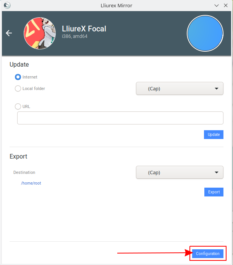Screen dimensions: 233x265
Task: Click the arrow of the Export destination combo box
Action: 217,172
